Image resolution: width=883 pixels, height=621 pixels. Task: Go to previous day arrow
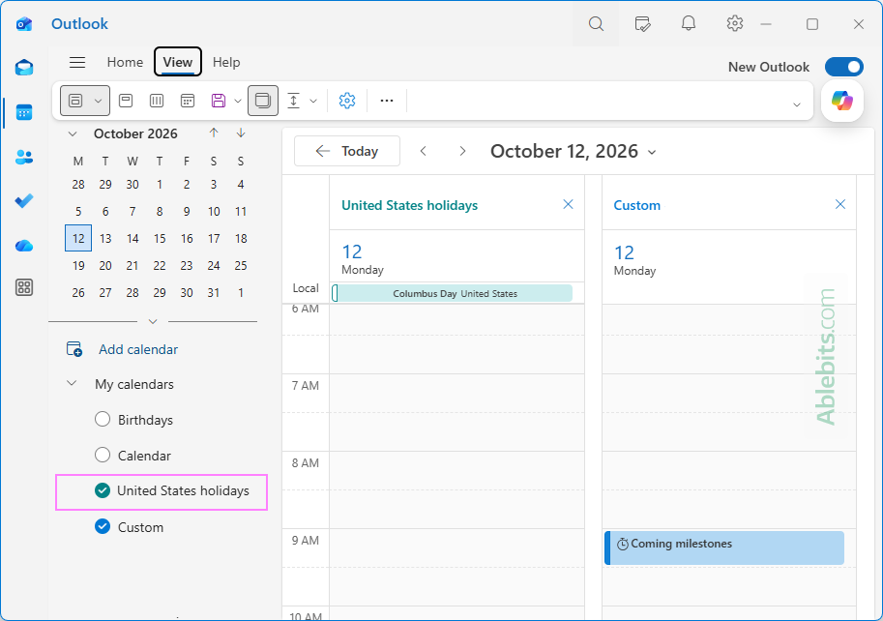click(x=424, y=151)
